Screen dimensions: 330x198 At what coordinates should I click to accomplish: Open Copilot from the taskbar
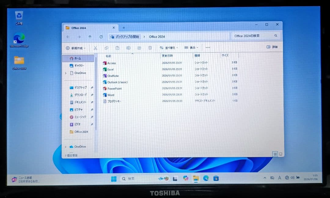tap(186, 177)
